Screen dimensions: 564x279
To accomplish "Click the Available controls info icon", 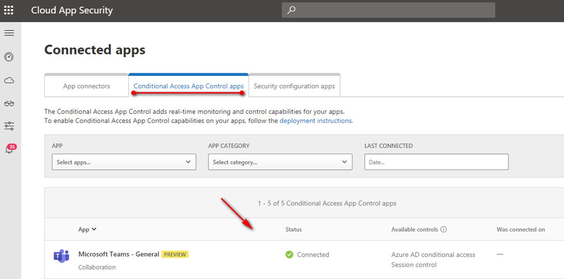I will coord(443,229).
